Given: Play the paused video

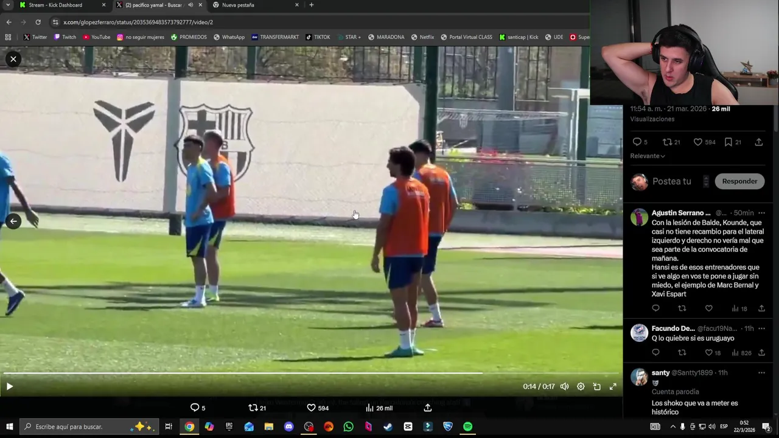Looking at the screenshot, I should pyautogui.click(x=9, y=386).
